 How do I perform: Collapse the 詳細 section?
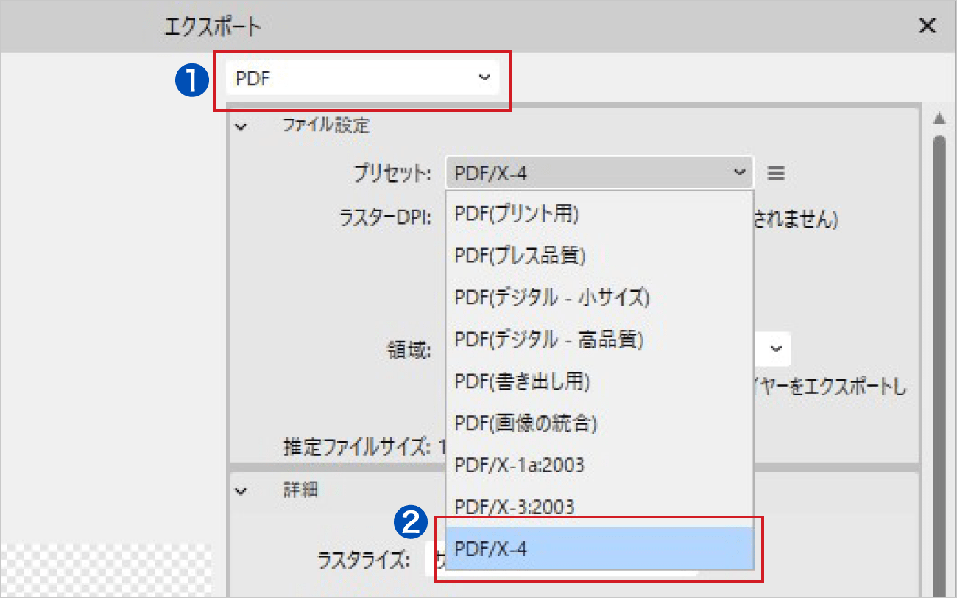coord(240,490)
